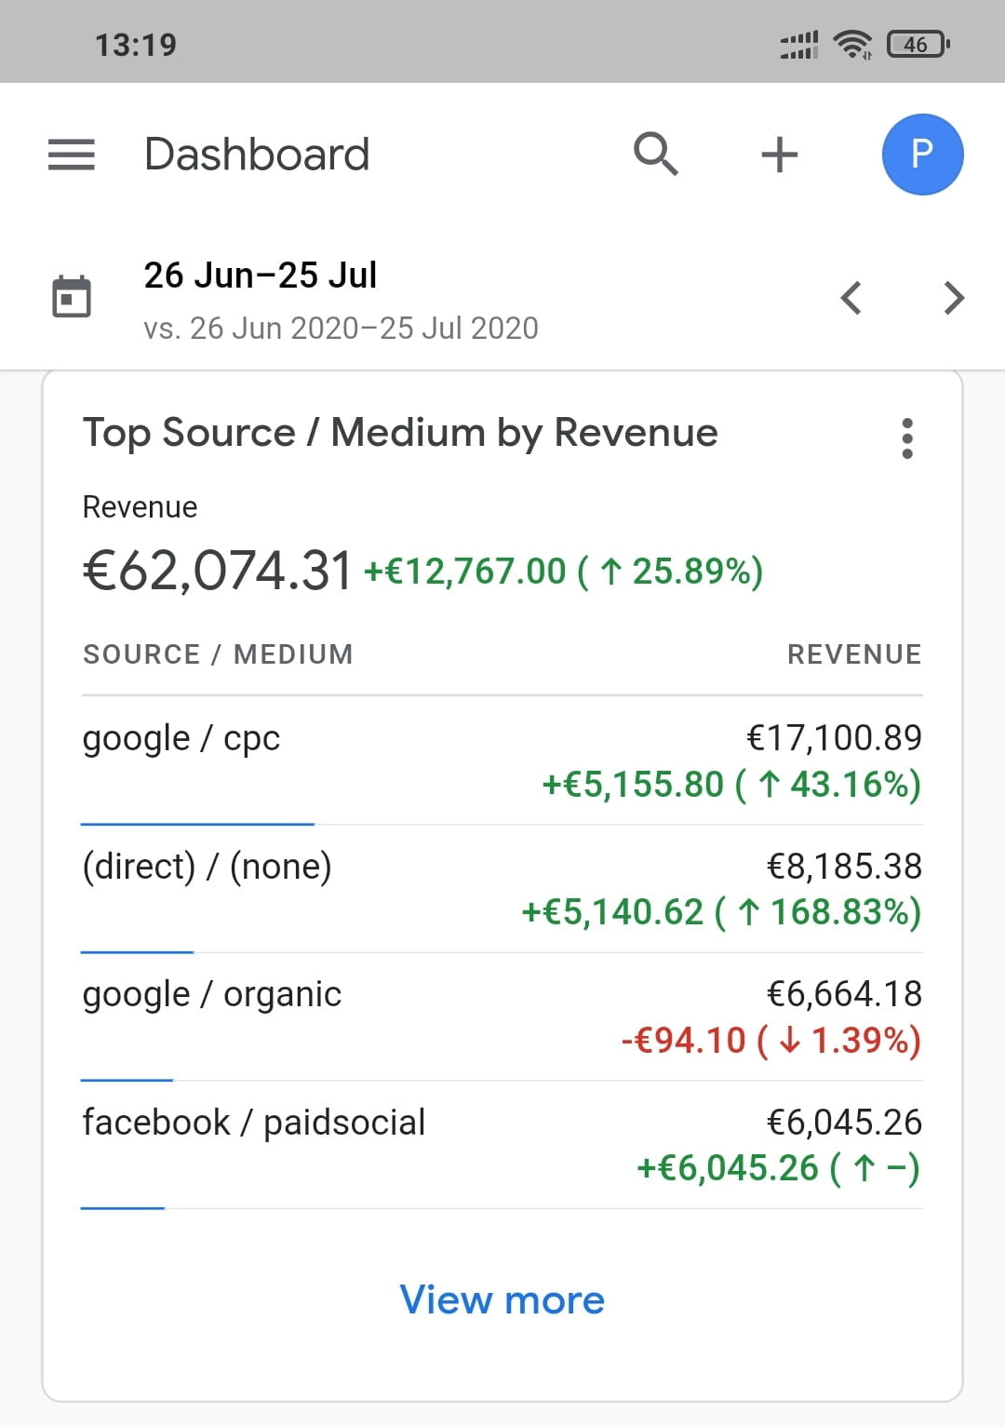
Task: Tap the calendar date picker icon
Action: click(72, 297)
